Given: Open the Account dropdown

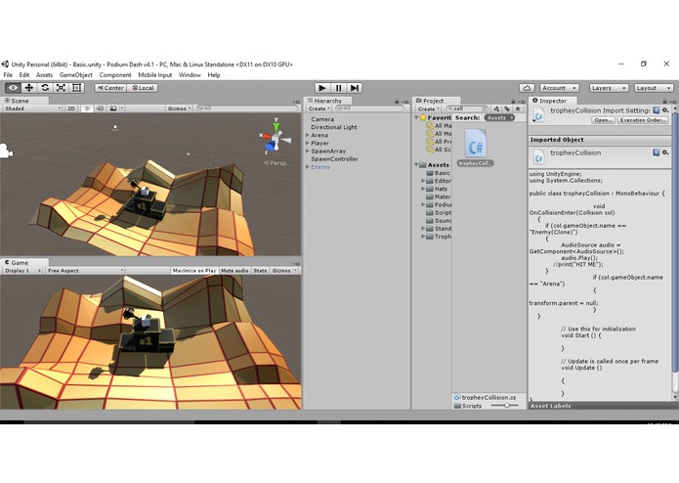Looking at the screenshot, I should point(559,88).
